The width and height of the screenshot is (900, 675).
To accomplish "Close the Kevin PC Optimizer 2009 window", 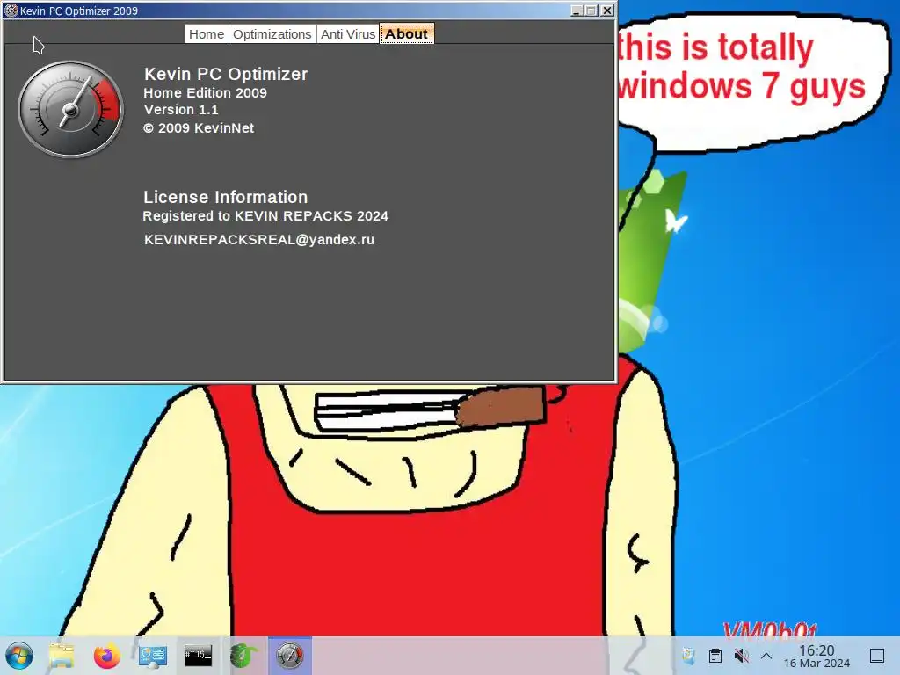I will point(606,11).
